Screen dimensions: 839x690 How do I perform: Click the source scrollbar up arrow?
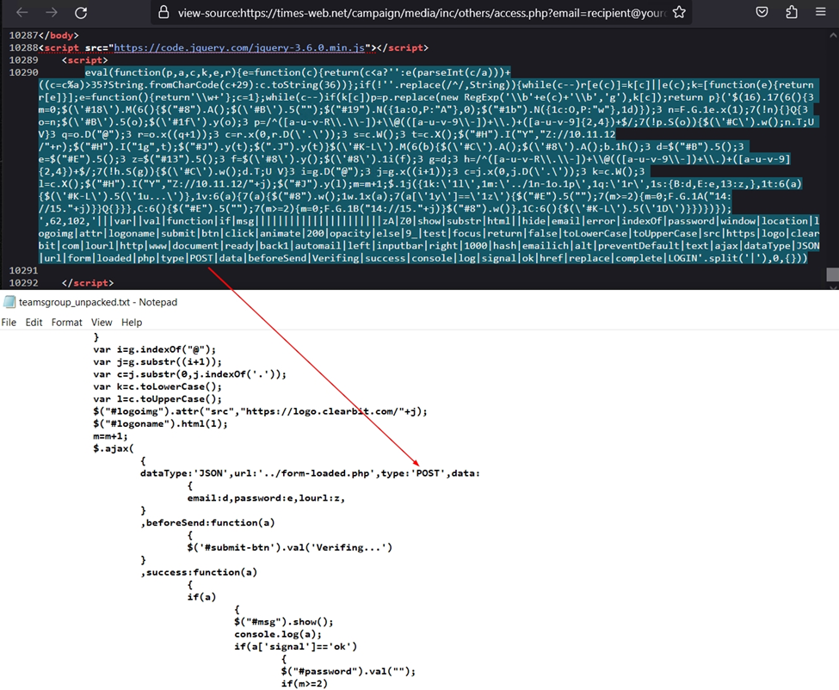click(833, 35)
